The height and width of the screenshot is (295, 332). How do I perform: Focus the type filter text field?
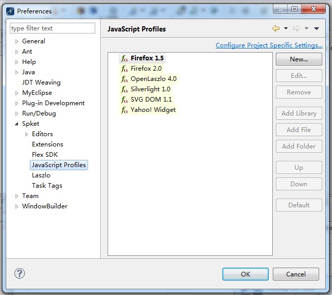pos(53,28)
